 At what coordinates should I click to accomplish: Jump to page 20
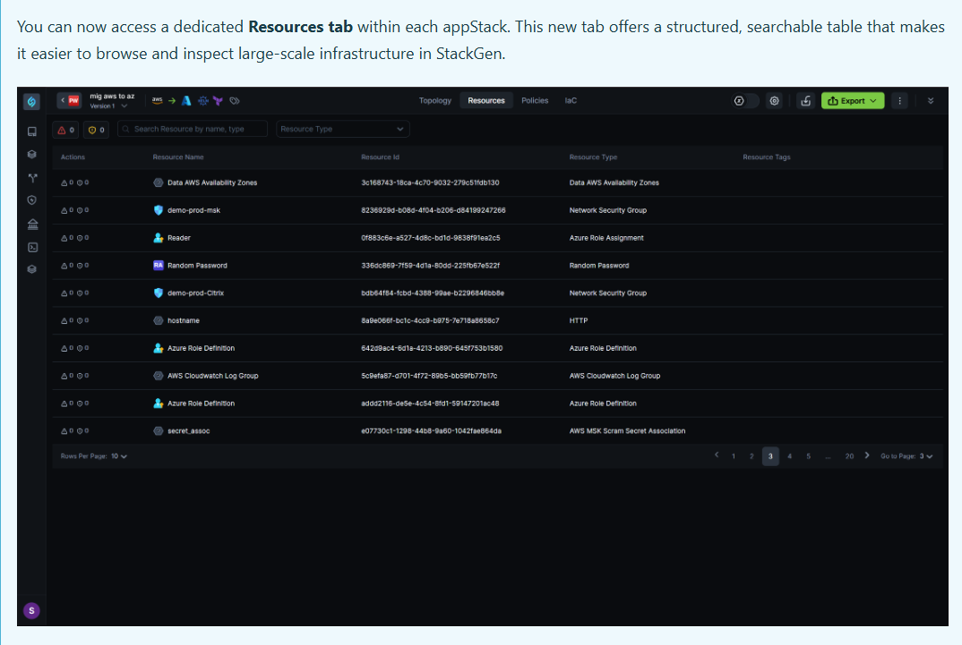[849, 456]
